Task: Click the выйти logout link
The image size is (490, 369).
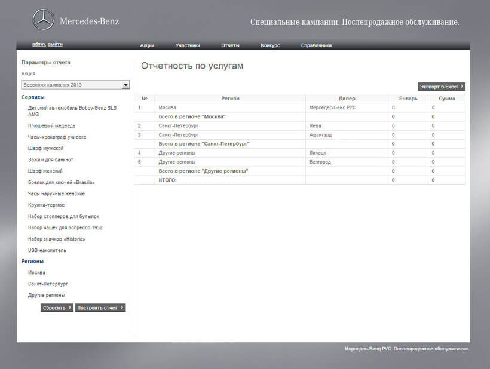Action: [55, 44]
